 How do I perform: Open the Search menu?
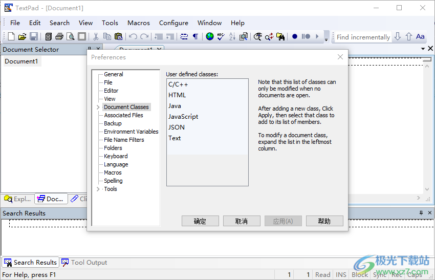coord(60,23)
